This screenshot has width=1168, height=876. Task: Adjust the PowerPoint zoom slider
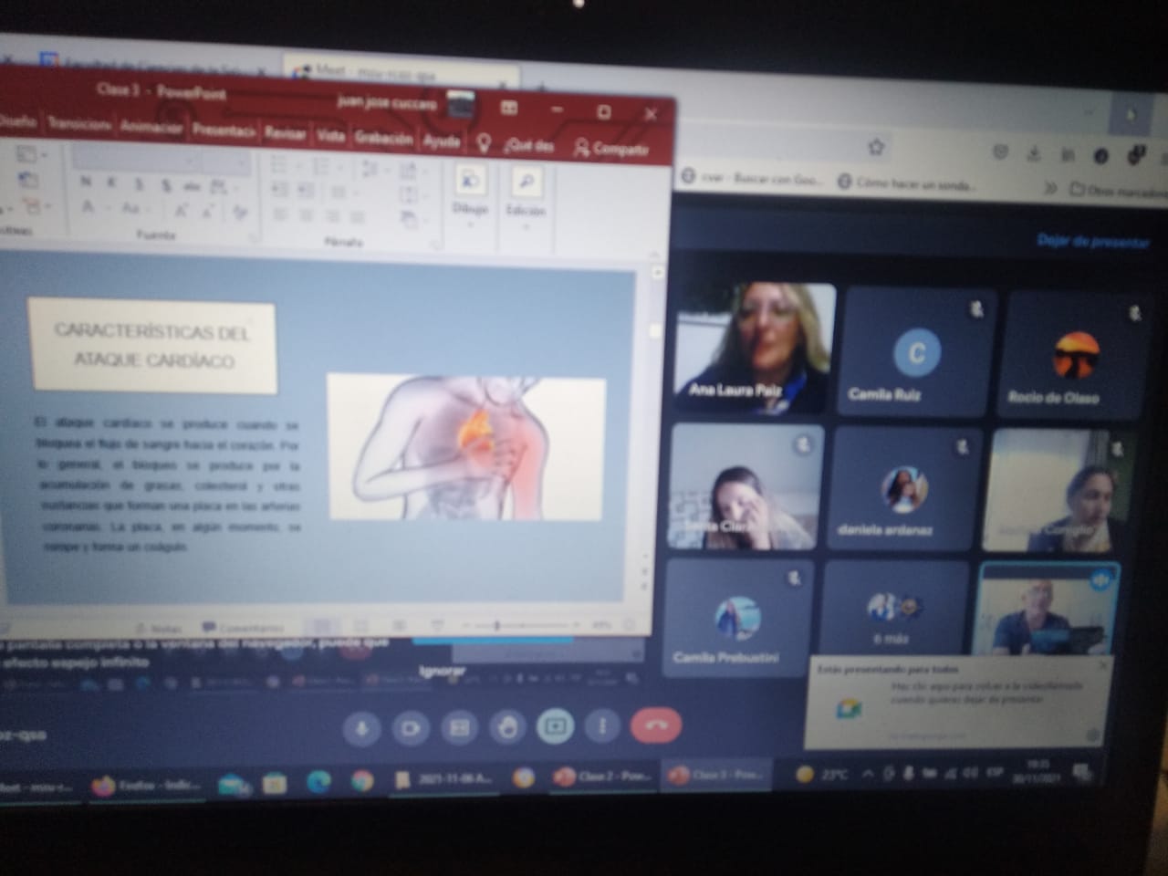[x=496, y=625]
